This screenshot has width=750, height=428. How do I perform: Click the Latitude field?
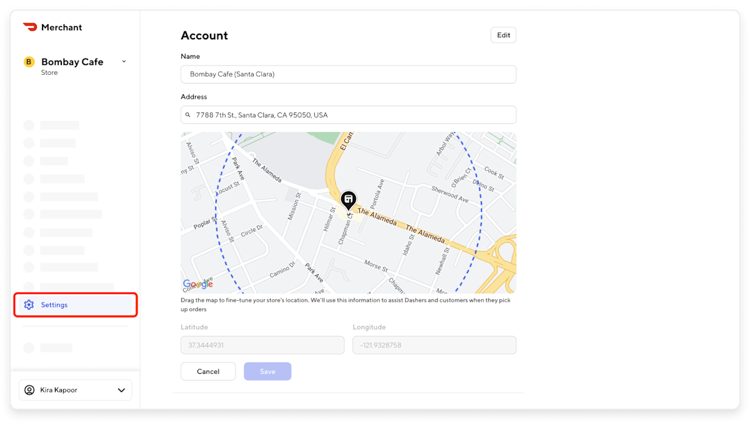[x=262, y=345]
